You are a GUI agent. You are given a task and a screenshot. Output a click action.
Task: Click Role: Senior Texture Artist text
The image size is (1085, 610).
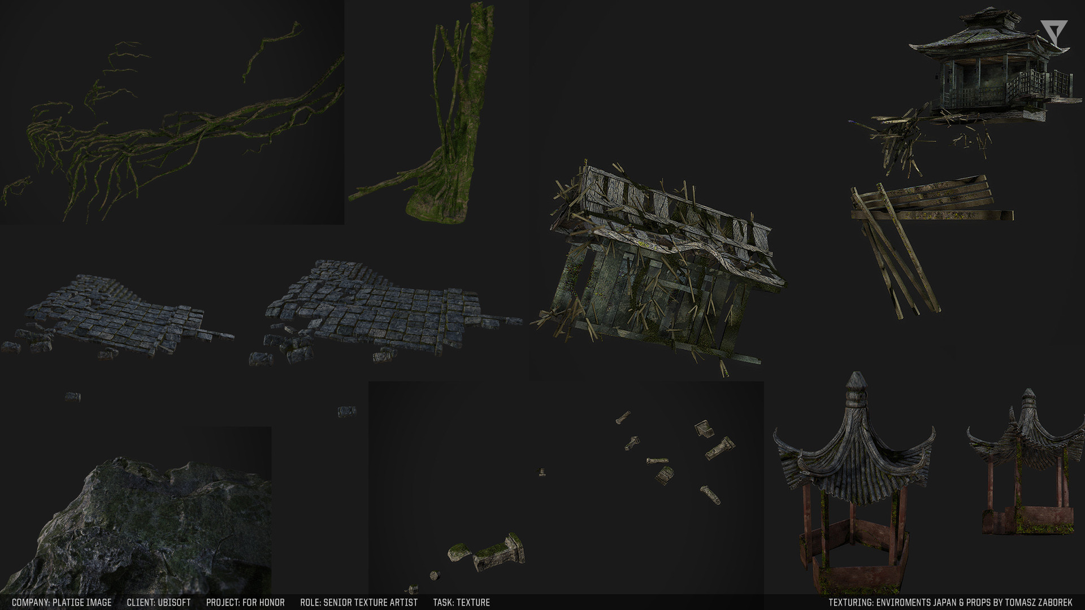(359, 603)
